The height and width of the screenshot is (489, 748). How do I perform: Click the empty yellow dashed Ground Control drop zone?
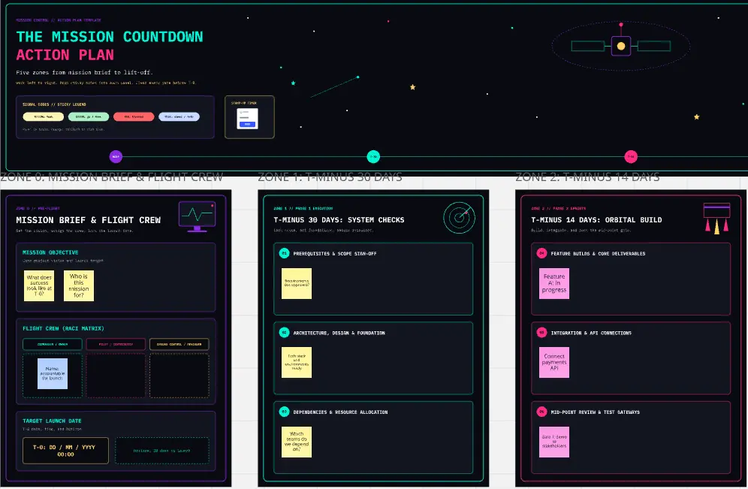[179, 376]
